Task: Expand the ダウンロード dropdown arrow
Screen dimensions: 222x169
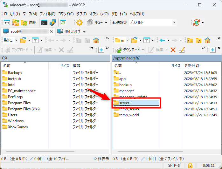Action: click(143, 50)
